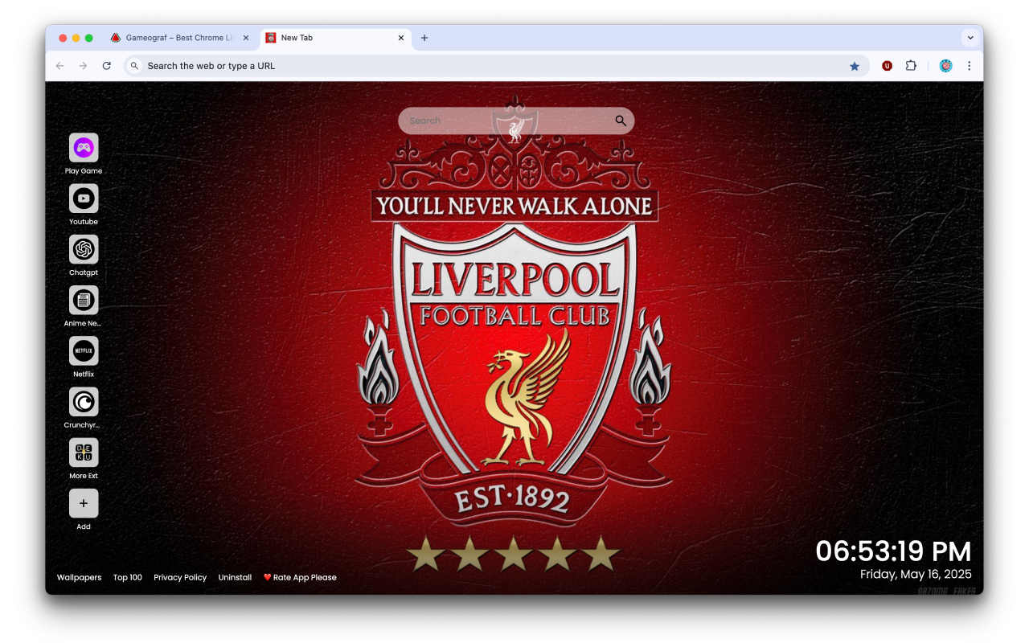
Task: Open the Chrome profile avatar
Action: tap(945, 66)
